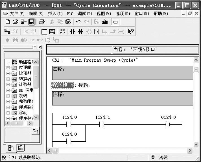201x162 pixels.
Task: Click the editor vertical scrollbar down arrow
Action: click(196, 144)
